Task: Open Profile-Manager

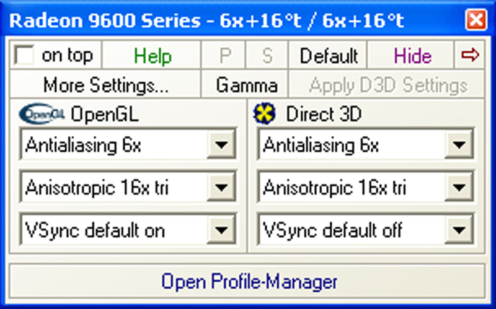Action: pos(247,281)
